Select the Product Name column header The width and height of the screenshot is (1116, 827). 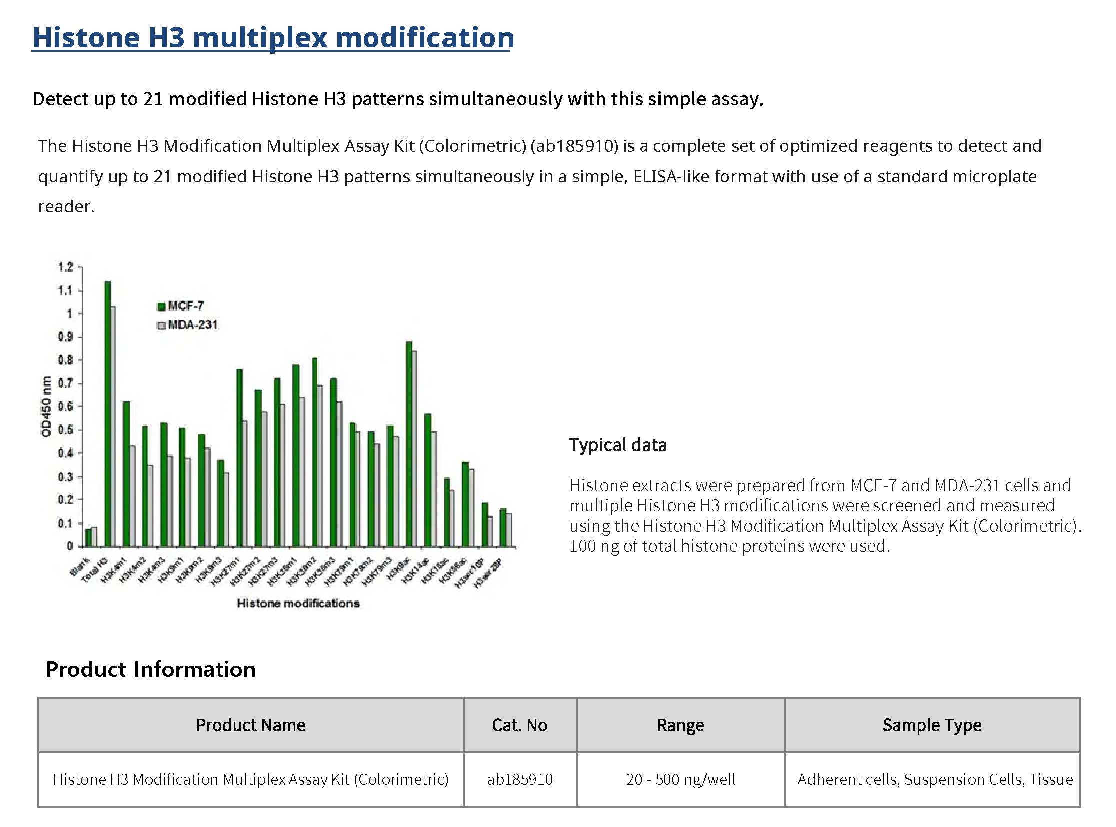click(x=250, y=725)
